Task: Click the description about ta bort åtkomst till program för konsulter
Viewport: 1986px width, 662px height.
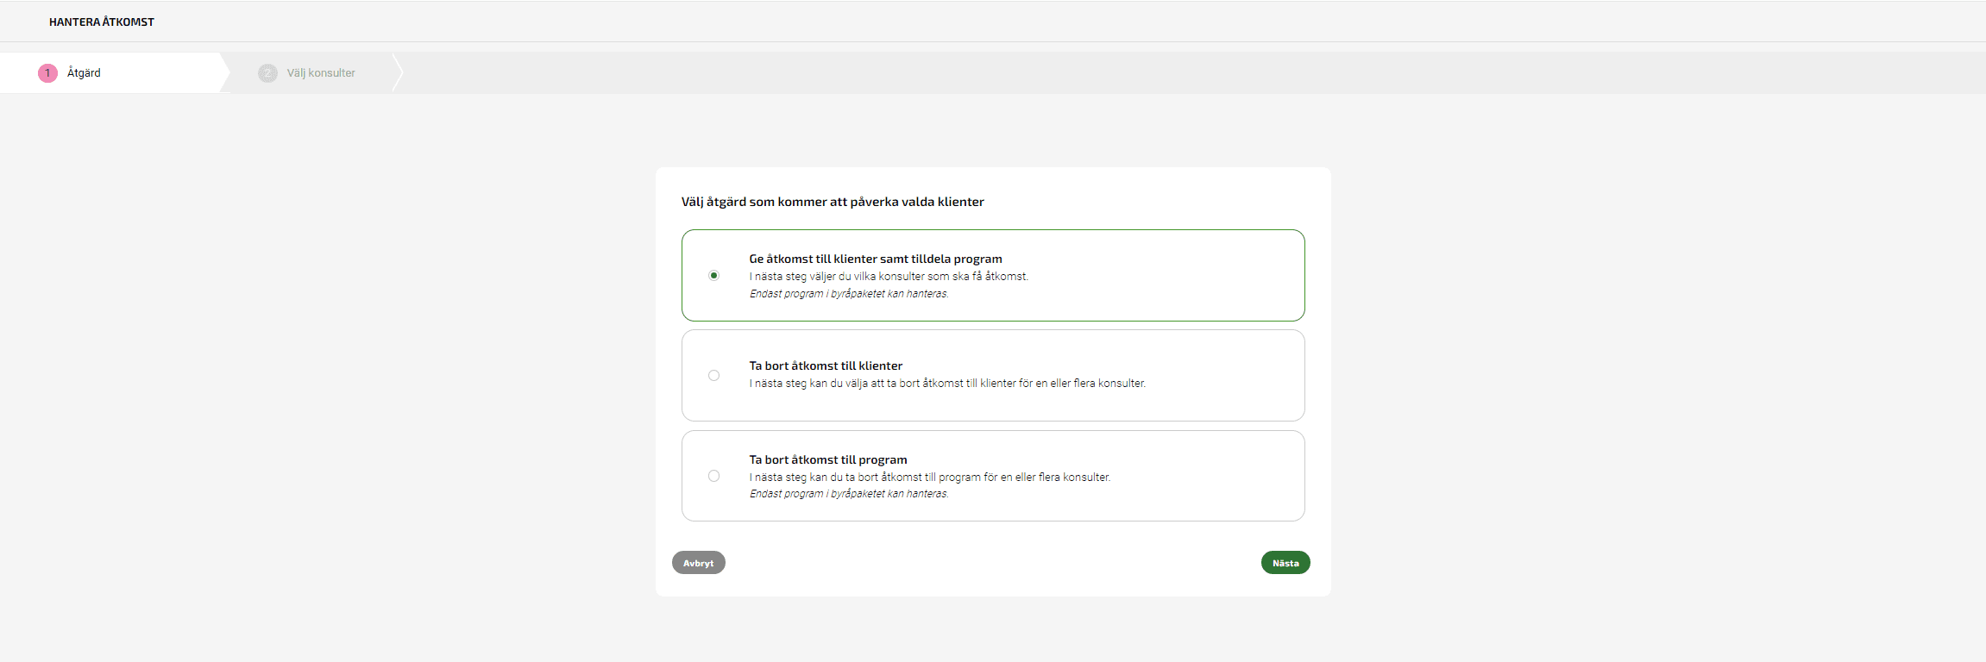Action: pyautogui.click(x=930, y=478)
